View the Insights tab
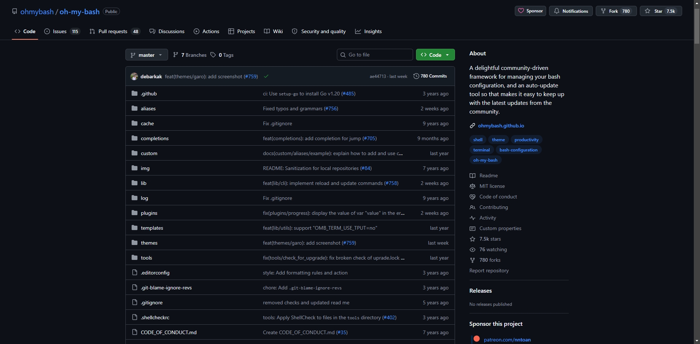The image size is (700, 344). (369, 31)
